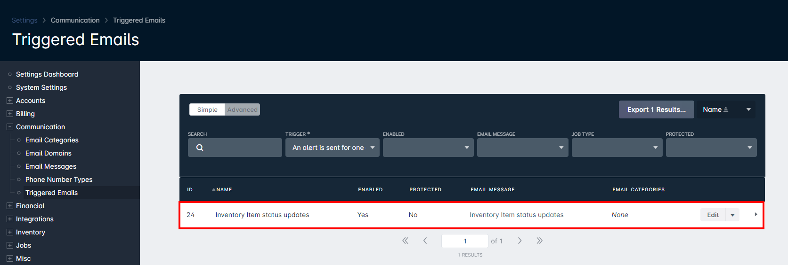Click the Enabled value Yes

(x=363, y=215)
